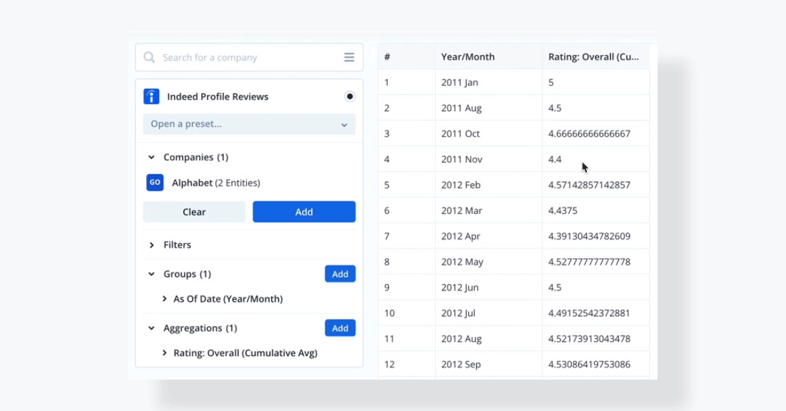Screen dimensions: 786x411
Task: Click the Alphabet (2 Entities) entry
Action: 215,183
